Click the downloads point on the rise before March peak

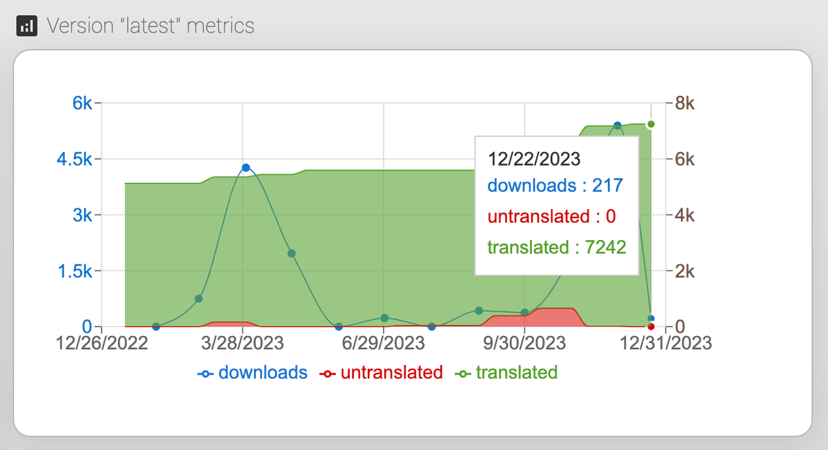click(199, 299)
